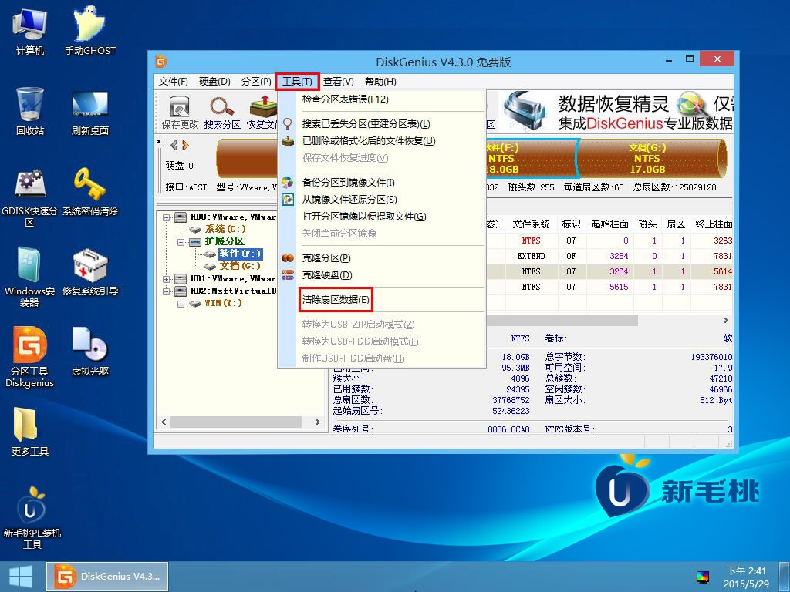Collapse the 扩展分区 tree node
This screenshot has width=790, height=592.
pyautogui.click(x=181, y=242)
